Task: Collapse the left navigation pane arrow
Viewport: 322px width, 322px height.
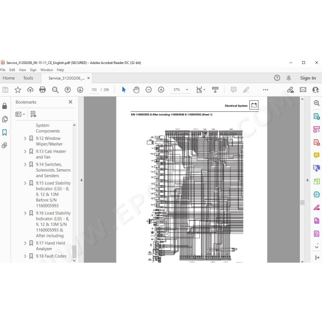Action: 81,180
